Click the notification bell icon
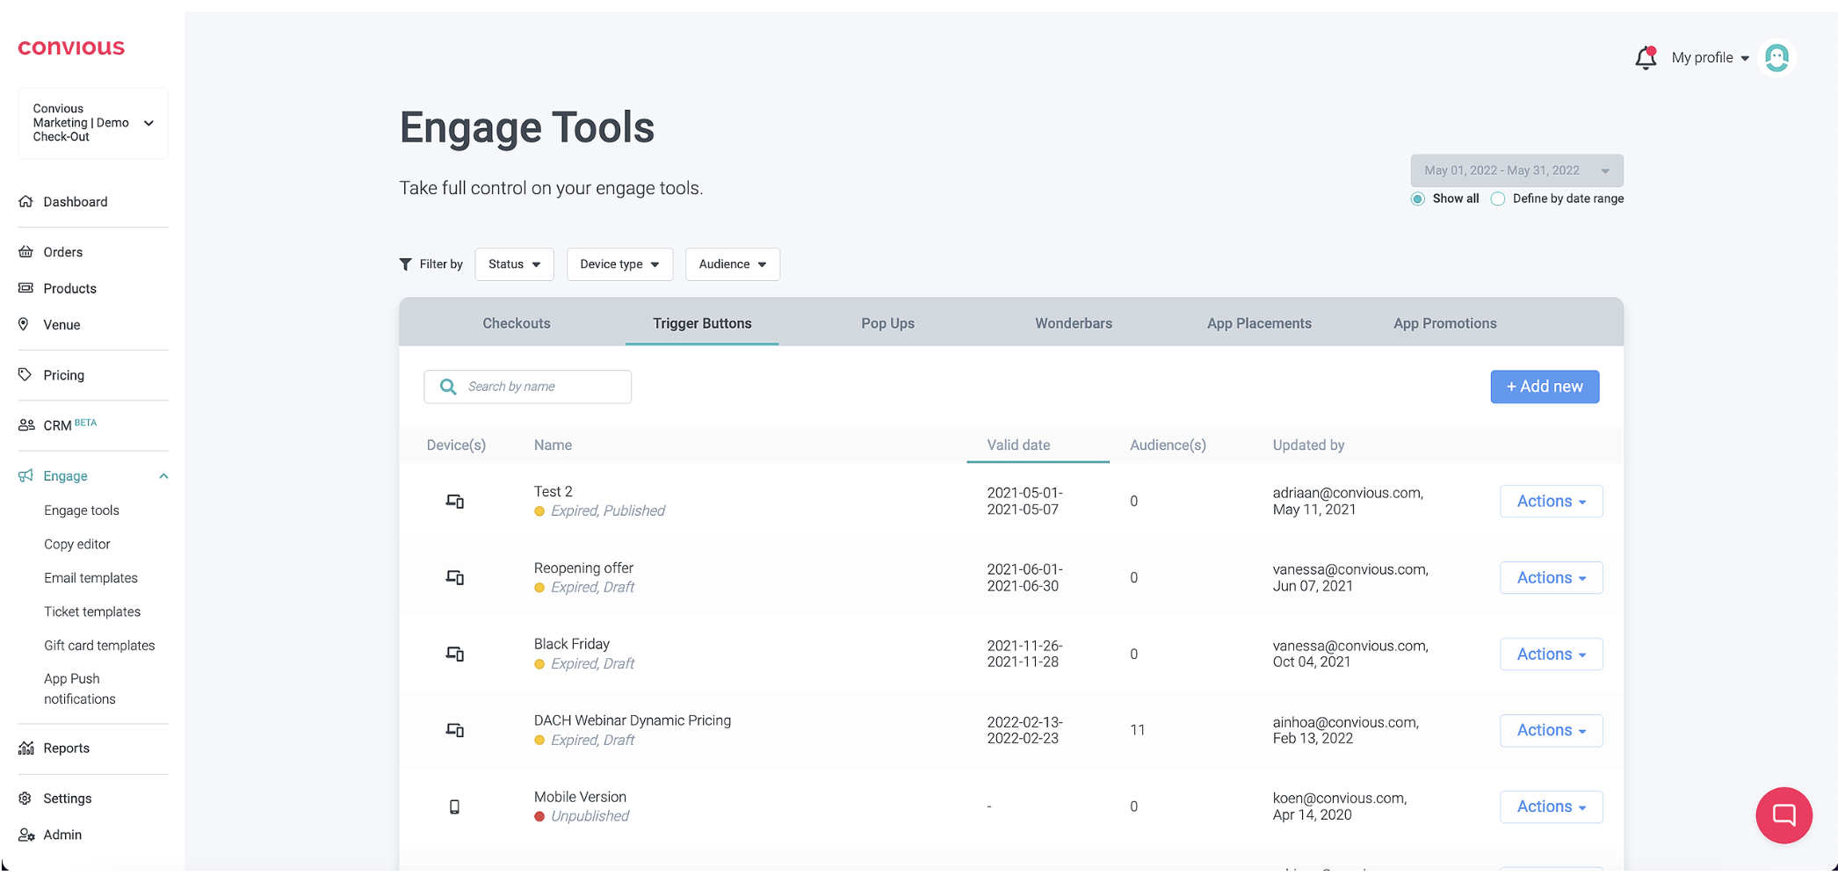The height and width of the screenshot is (875, 1838). coord(1645,58)
